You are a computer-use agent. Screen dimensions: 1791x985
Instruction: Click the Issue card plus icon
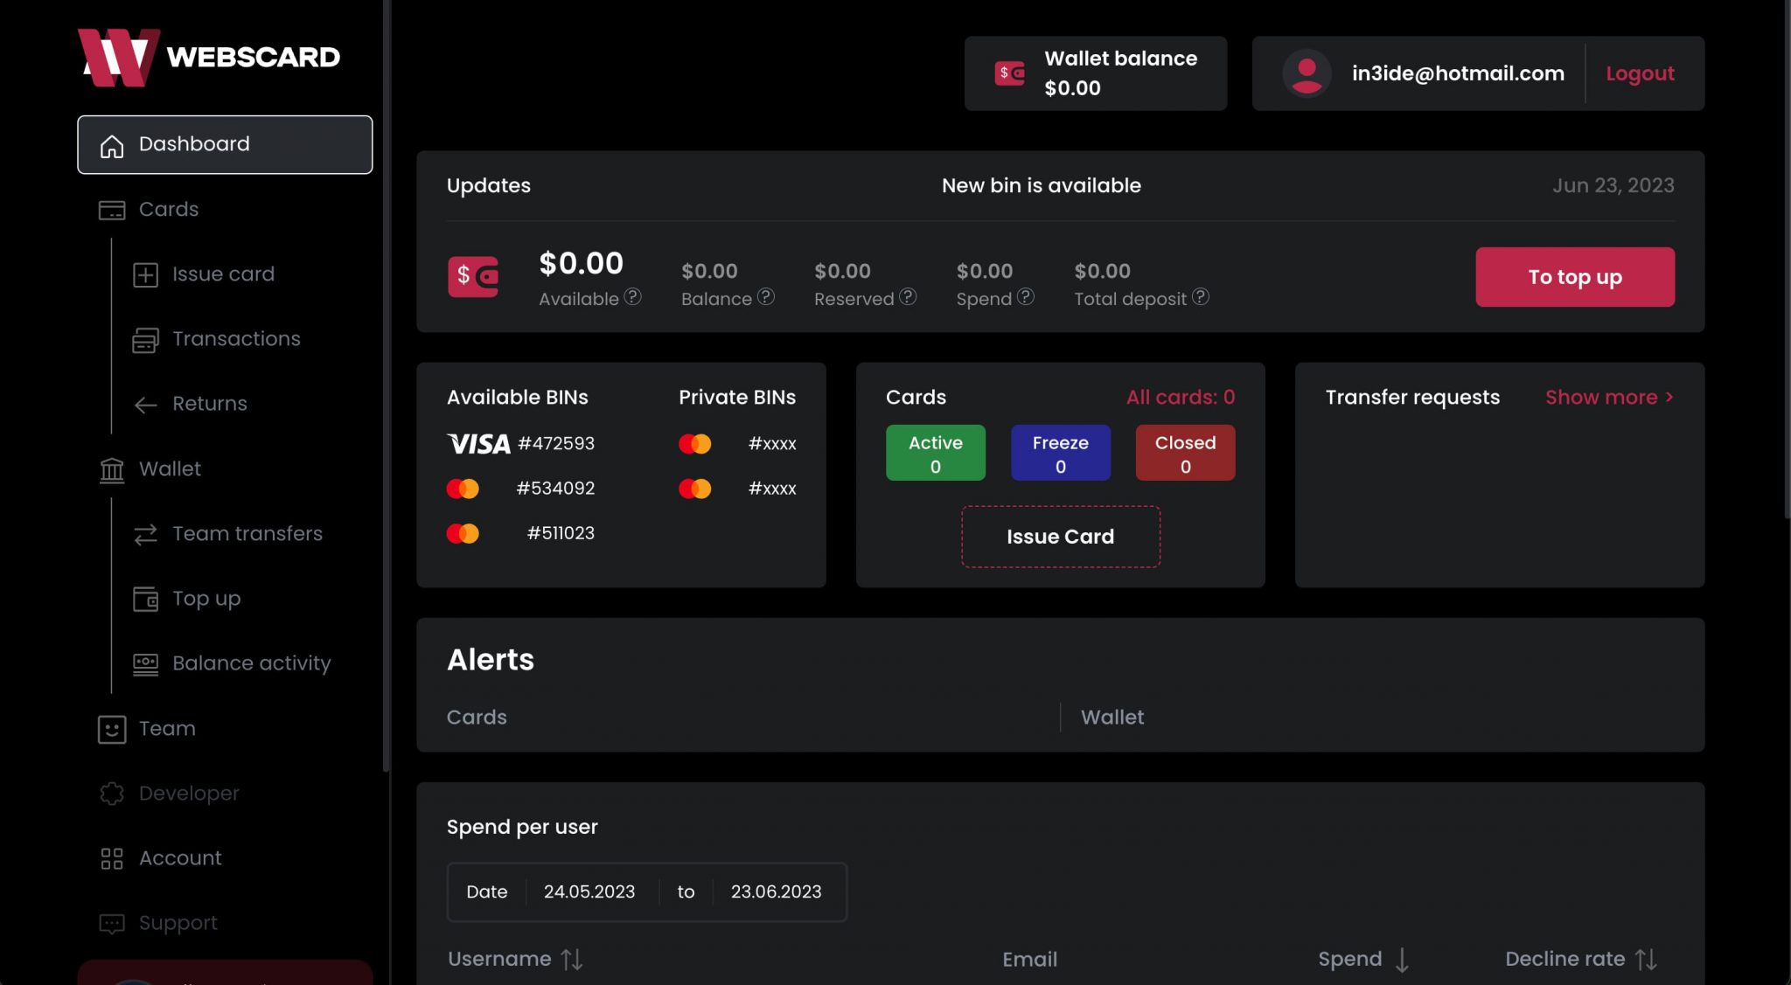145,274
